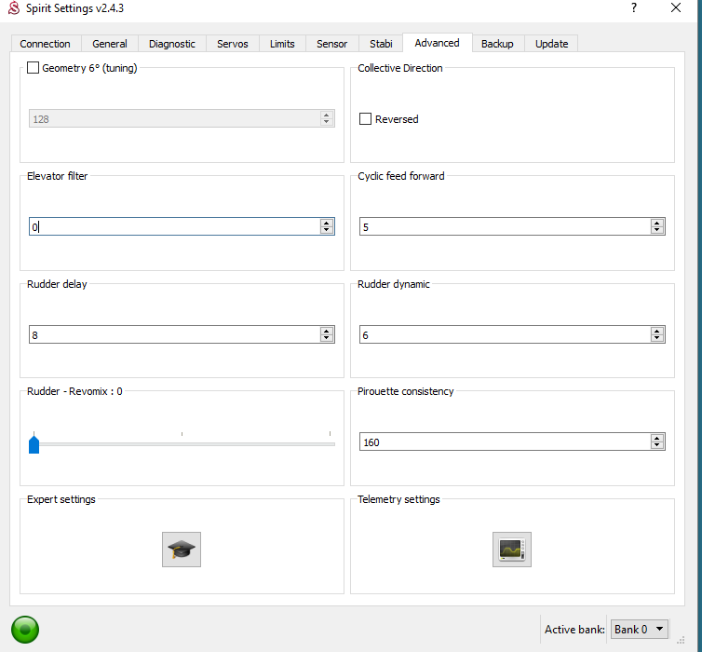Screen dimensions: 702x652
Task: Click inside the Elevator filter input field
Action: coord(172,227)
